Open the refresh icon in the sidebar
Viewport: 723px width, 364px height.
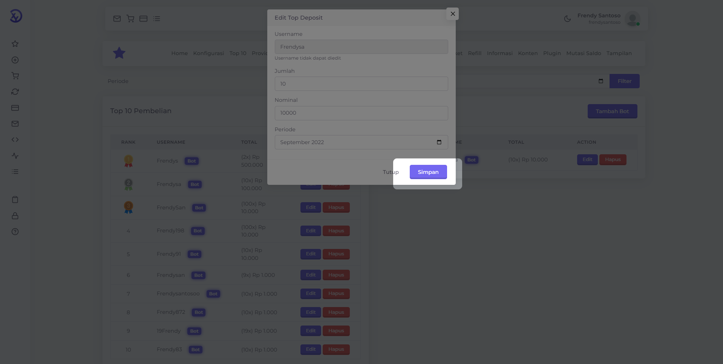point(15,92)
